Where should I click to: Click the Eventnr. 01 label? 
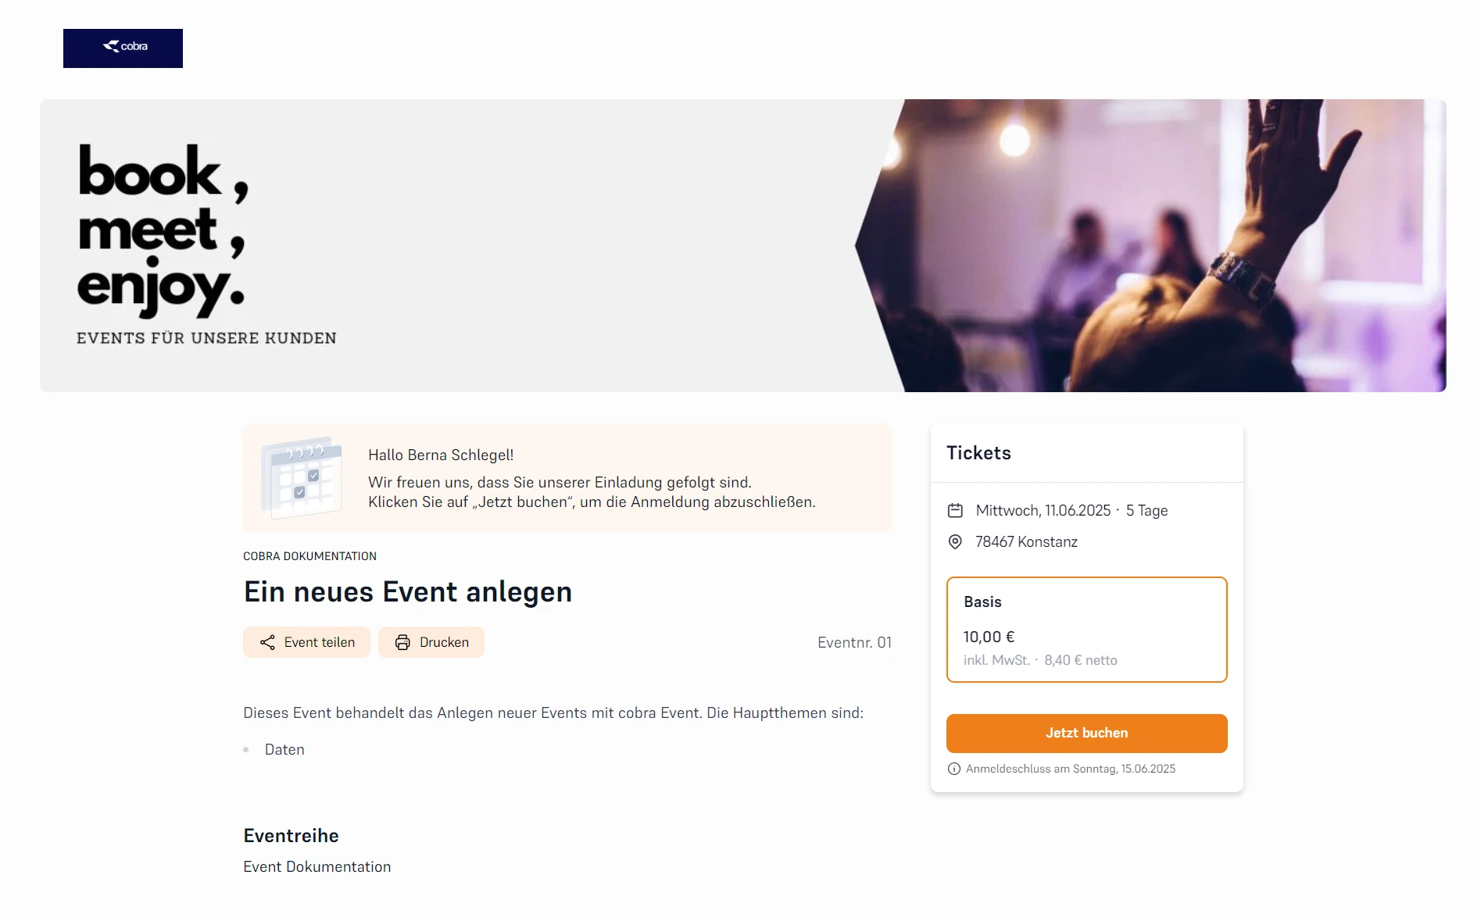pos(854,642)
